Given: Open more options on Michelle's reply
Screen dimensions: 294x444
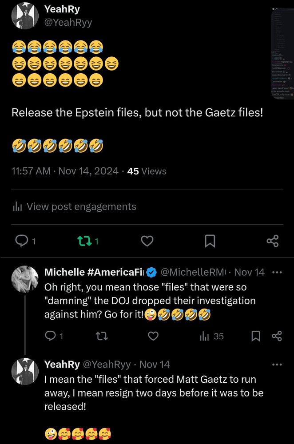Looking at the screenshot, I should (x=277, y=272).
